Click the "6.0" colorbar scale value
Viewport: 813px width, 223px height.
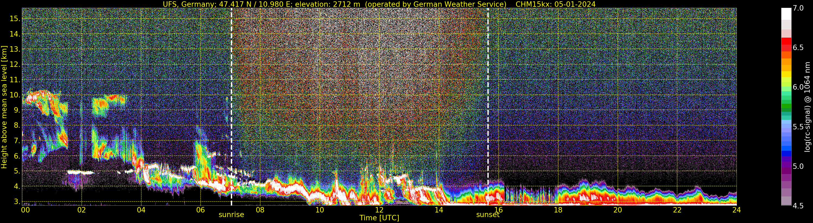[x=798, y=87]
